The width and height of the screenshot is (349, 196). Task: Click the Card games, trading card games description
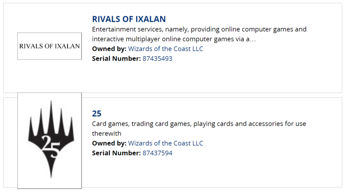tap(199, 128)
